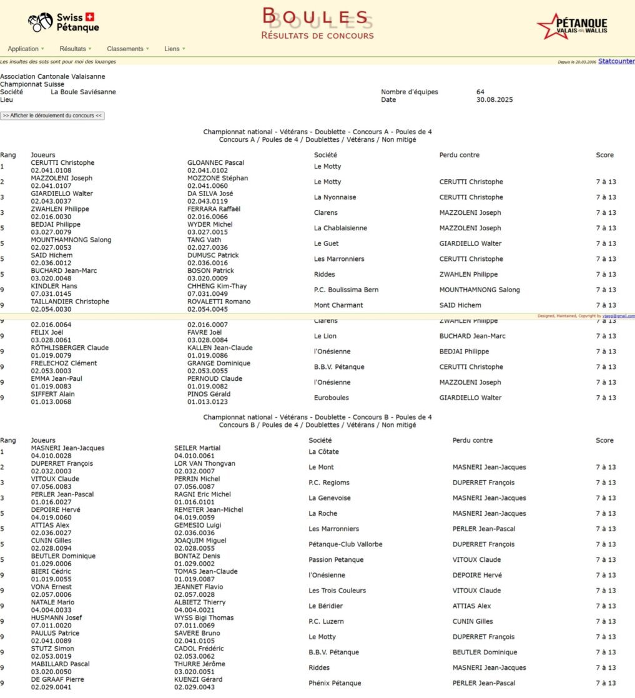The width and height of the screenshot is (635, 698).
Task: Click society La Nyonnaise
Action: point(335,197)
